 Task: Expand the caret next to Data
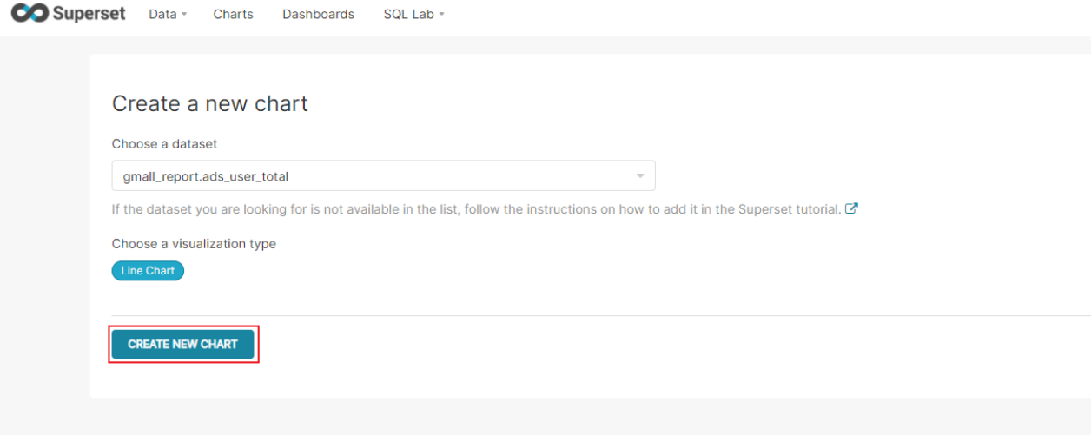click(184, 15)
